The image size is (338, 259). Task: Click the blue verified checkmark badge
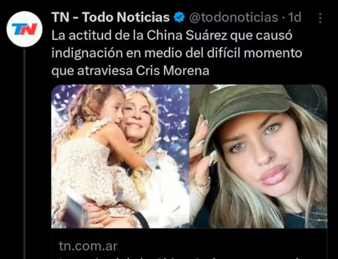179,17
